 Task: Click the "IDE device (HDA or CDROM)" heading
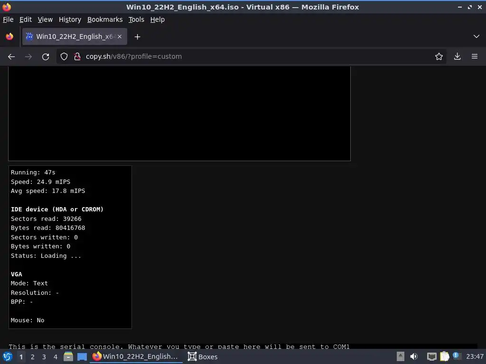(x=57, y=209)
